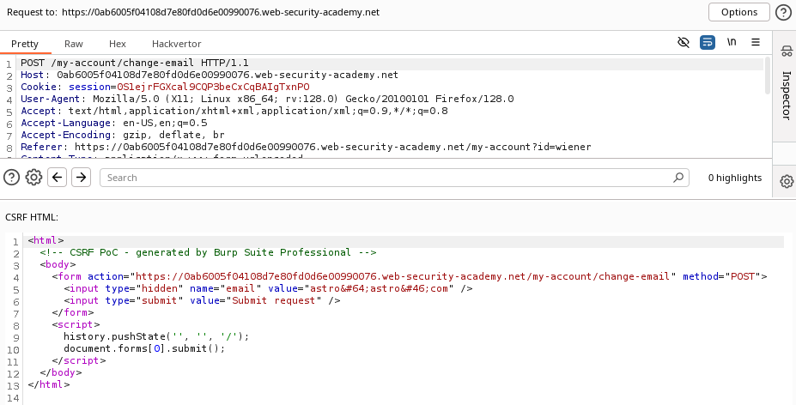This screenshot has height=405, width=796.
Task: Open the side panel settings gear
Action: tap(787, 181)
